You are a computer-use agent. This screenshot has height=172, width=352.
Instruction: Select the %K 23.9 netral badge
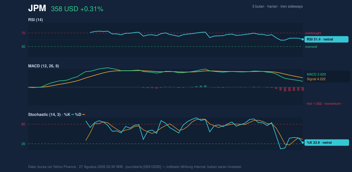coord(327,142)
